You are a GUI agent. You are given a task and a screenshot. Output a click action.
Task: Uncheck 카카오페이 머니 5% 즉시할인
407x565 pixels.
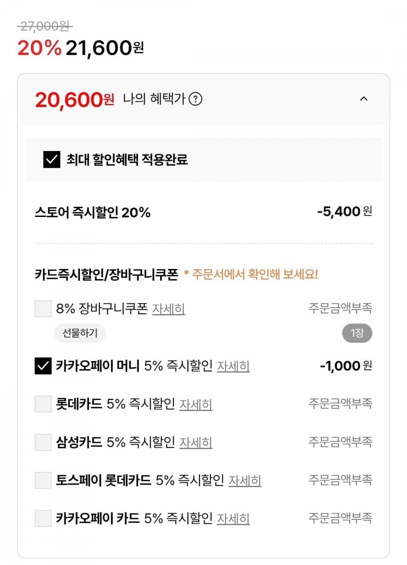click(43, 366)
